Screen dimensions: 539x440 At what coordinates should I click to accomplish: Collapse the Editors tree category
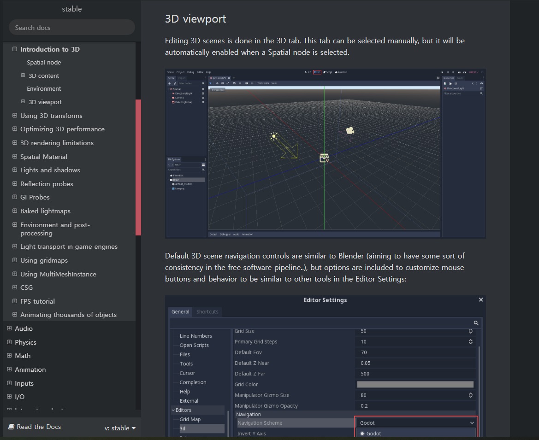[173, 410]
